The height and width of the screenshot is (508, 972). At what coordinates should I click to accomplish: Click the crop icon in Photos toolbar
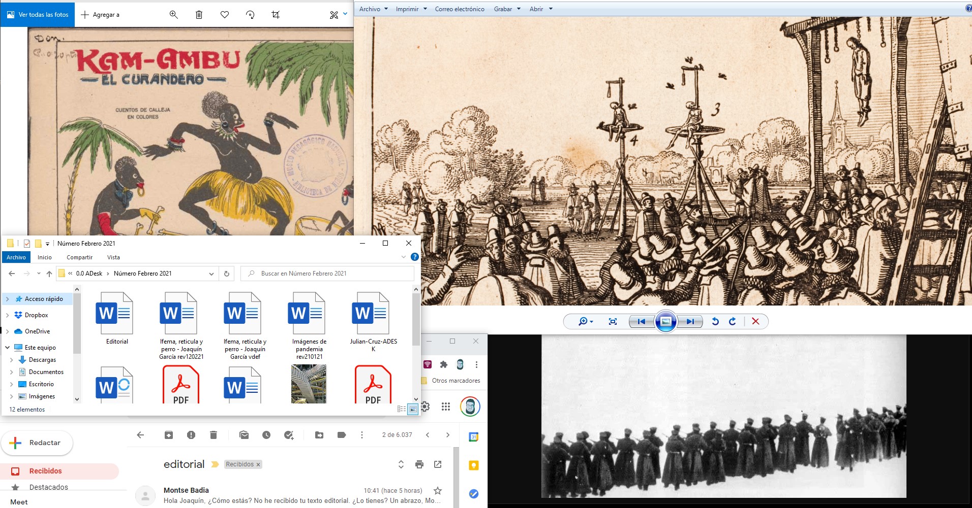click(x=276, y=15)
